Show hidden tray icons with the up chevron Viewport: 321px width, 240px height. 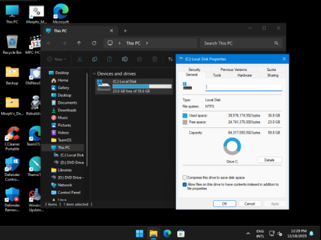(248, 234)
